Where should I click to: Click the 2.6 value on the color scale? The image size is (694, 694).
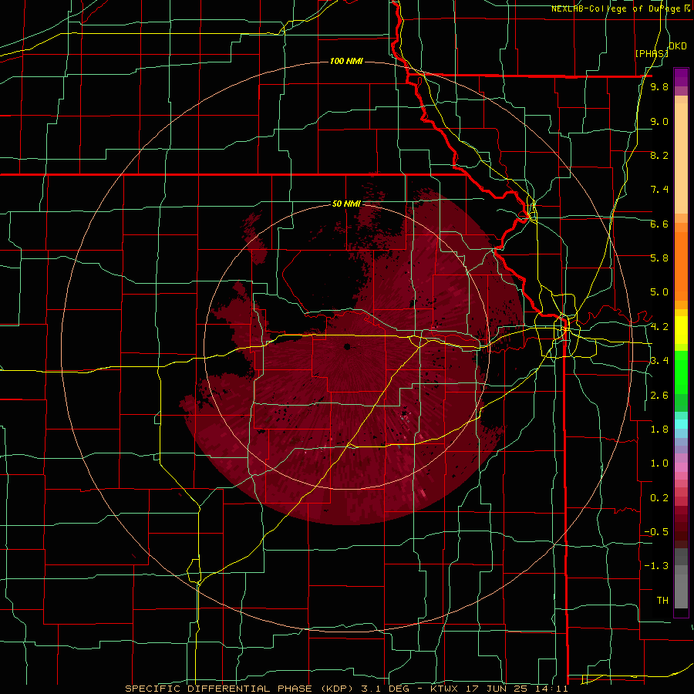pos(659,396)
